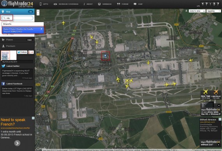Open the Database menu item

(107, 4)
